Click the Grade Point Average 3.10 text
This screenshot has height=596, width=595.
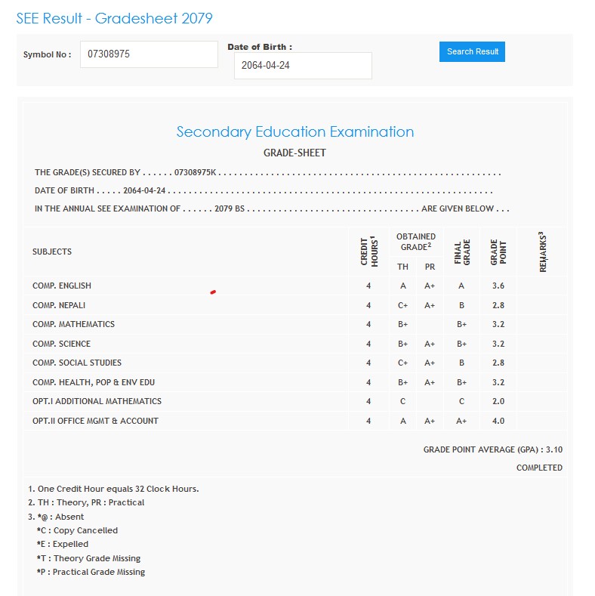492,449
